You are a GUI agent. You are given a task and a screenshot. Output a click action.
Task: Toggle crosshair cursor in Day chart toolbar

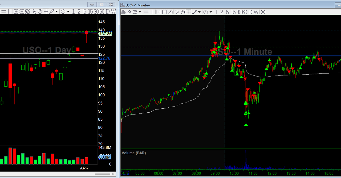pyautogui.click(x=46, y=11)
